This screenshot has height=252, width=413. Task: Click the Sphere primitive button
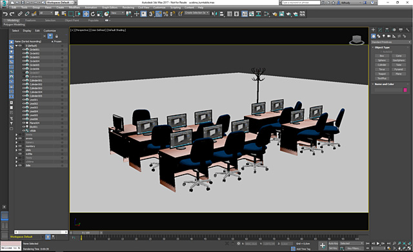[381, 60]
